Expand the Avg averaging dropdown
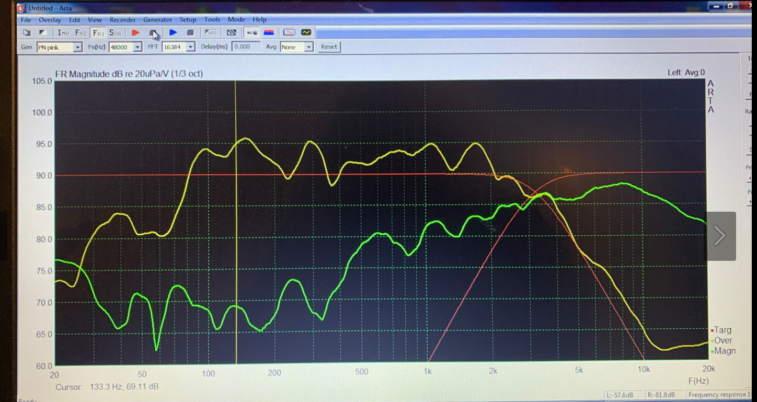Screen dimensions: 757x402 click(x=309, y=47)
